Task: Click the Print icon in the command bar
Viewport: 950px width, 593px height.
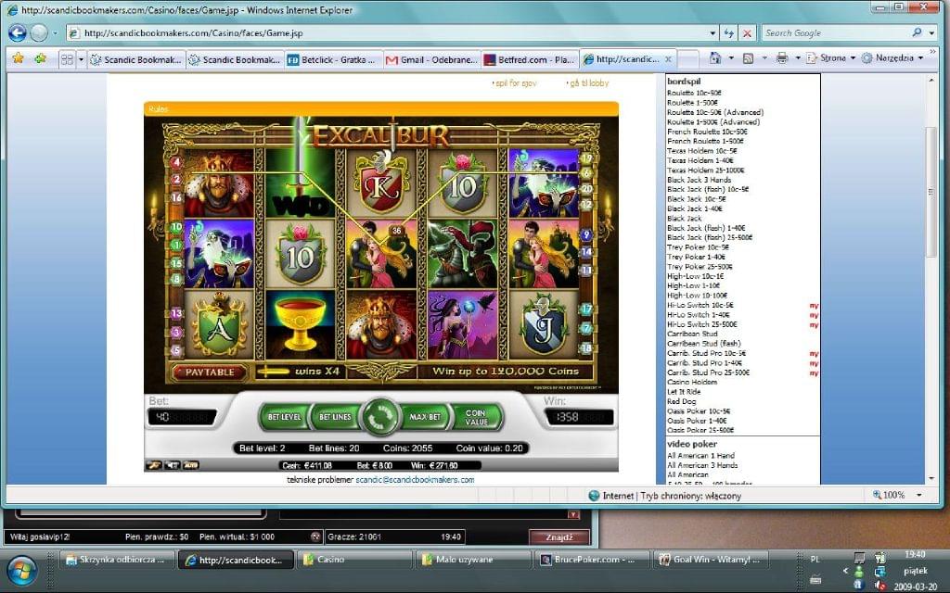Action: (x=782, y=58)
